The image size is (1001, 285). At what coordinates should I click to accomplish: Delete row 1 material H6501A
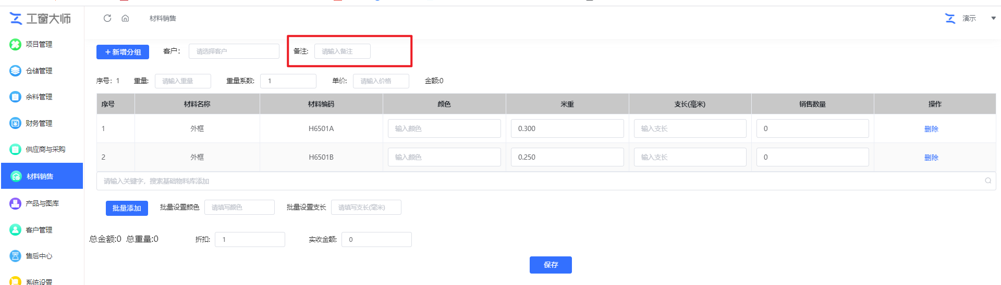pyautogui.click(x=931, y=129)
